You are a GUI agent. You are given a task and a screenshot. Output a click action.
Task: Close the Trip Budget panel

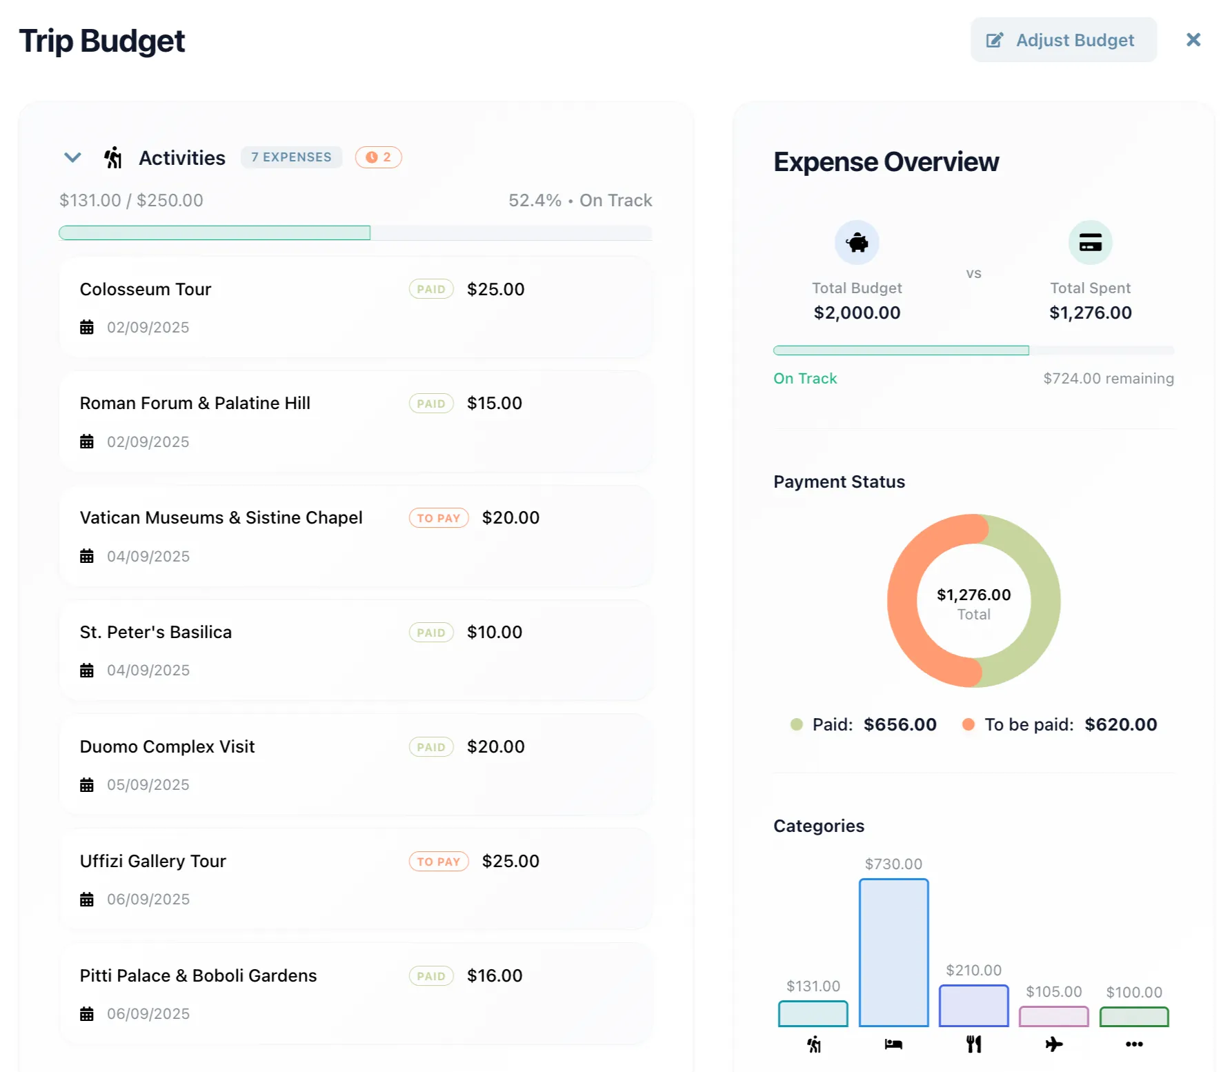1193,40
